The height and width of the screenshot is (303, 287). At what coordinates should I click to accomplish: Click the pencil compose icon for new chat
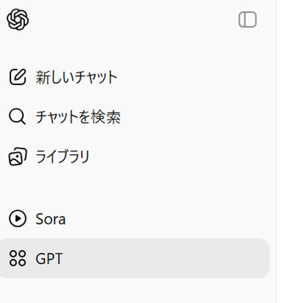click(x=18, y=77)
